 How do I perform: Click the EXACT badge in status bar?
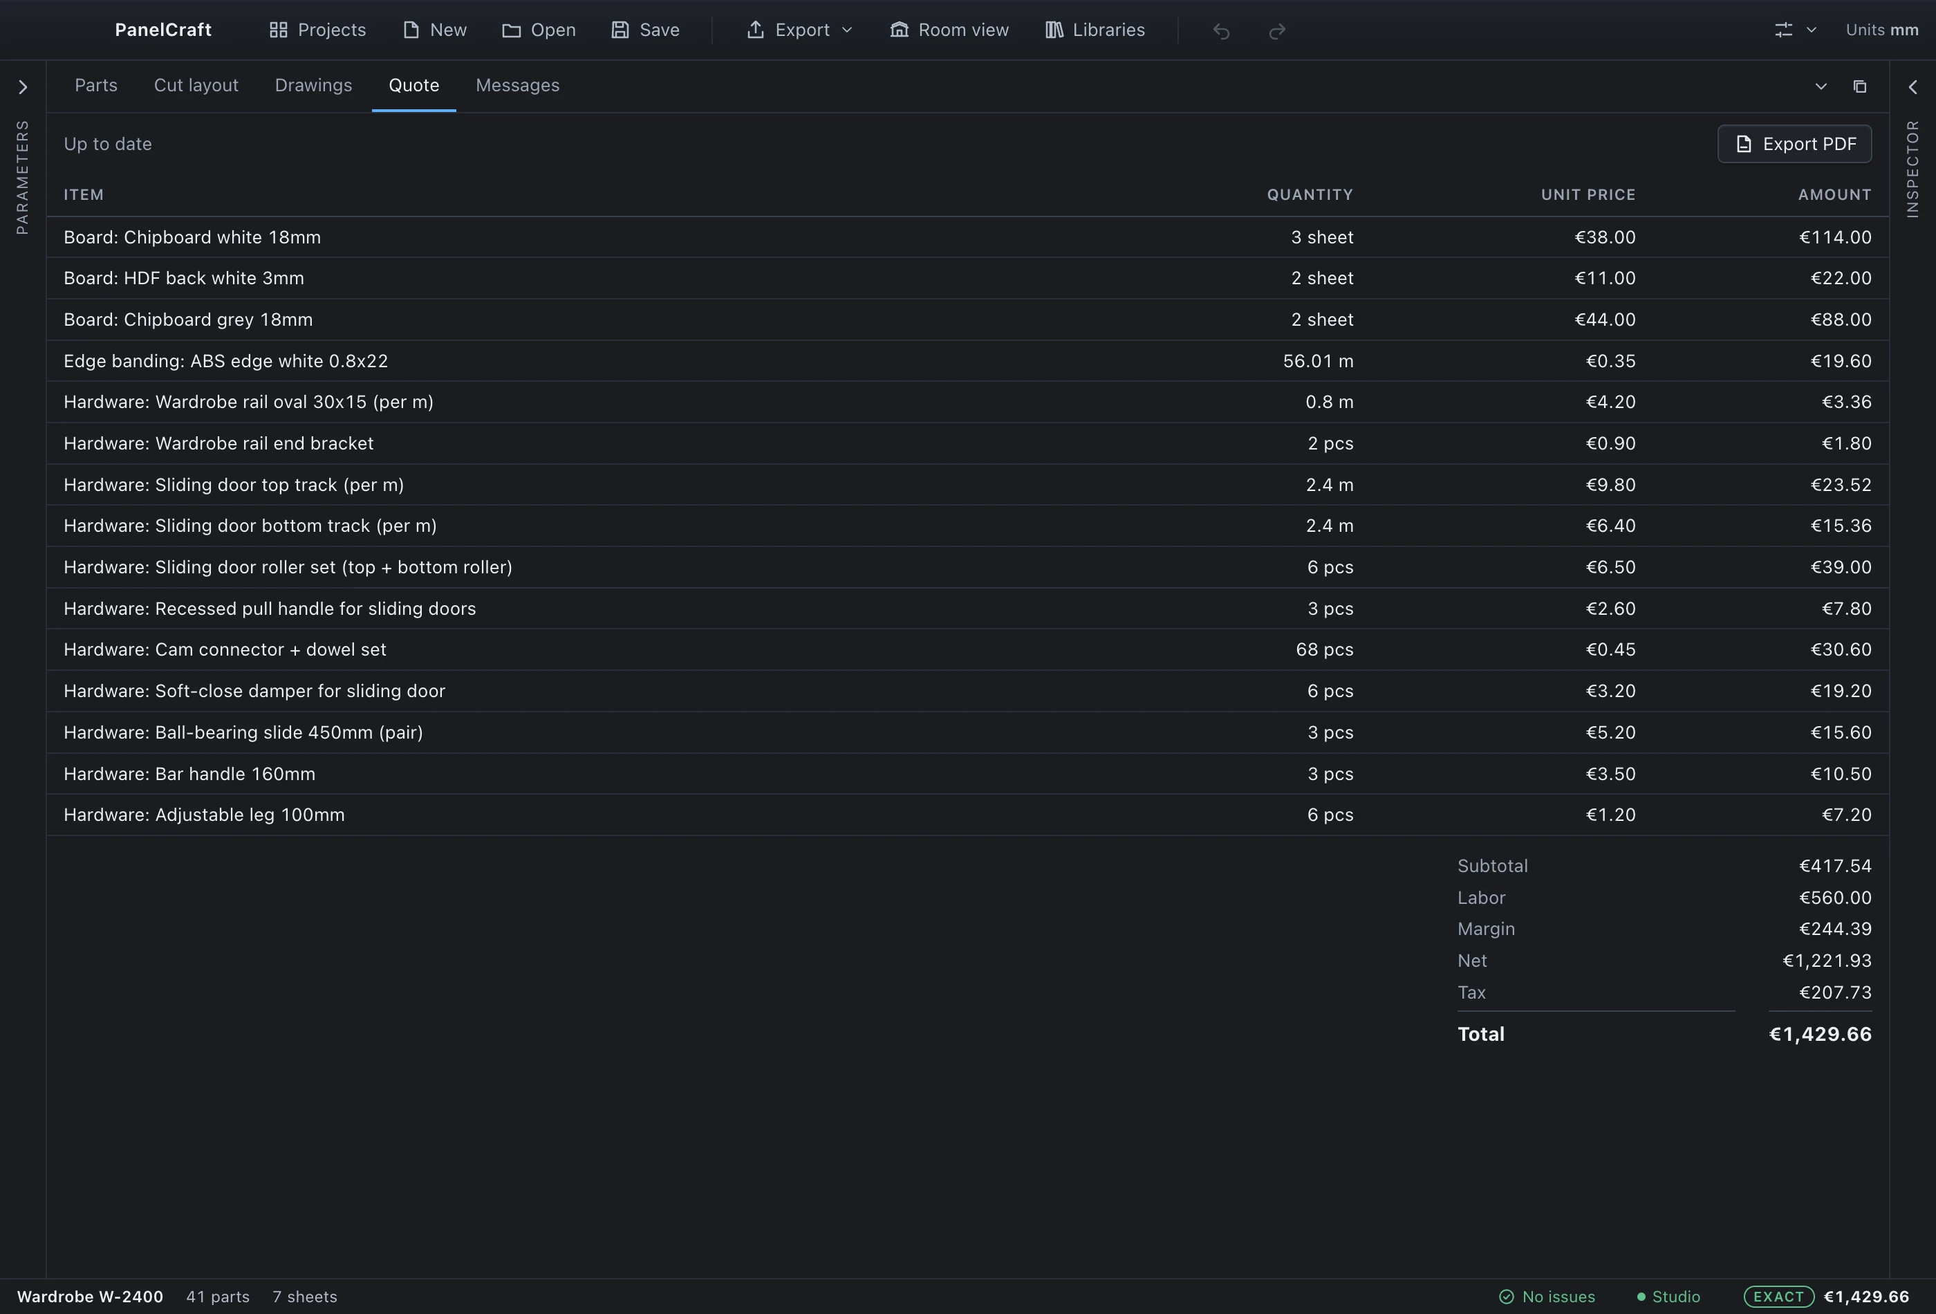click(x=1778, y=1297)
